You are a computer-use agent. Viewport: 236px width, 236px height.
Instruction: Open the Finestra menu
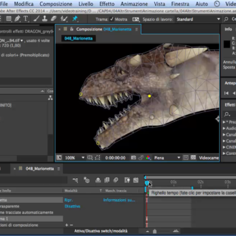coord(181,4)
